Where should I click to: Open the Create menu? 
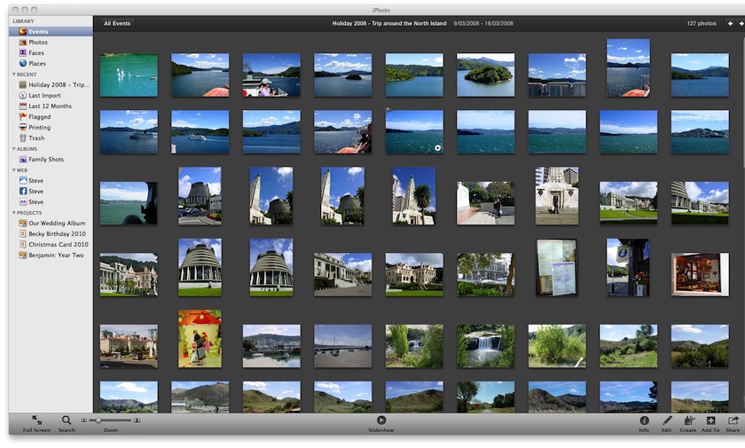coord(688,424)
